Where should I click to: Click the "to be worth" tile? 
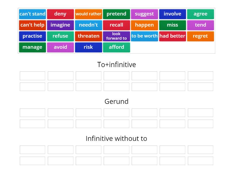144,36
